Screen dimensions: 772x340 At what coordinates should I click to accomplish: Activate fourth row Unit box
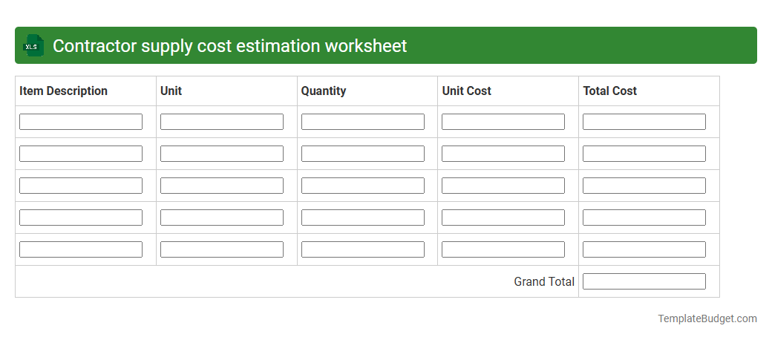(x=221, y=218)
